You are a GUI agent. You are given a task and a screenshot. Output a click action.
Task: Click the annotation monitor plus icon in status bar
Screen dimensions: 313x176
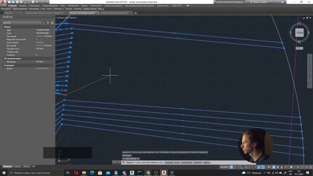(x=298, y=167)
